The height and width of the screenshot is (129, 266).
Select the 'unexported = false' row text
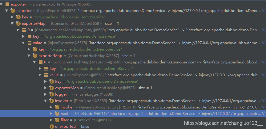tap(72, 127)
